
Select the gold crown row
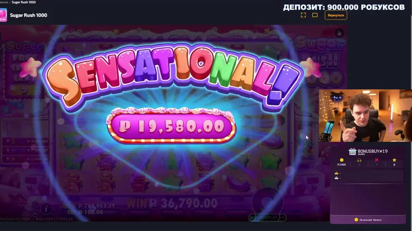[x=368, y=173]
